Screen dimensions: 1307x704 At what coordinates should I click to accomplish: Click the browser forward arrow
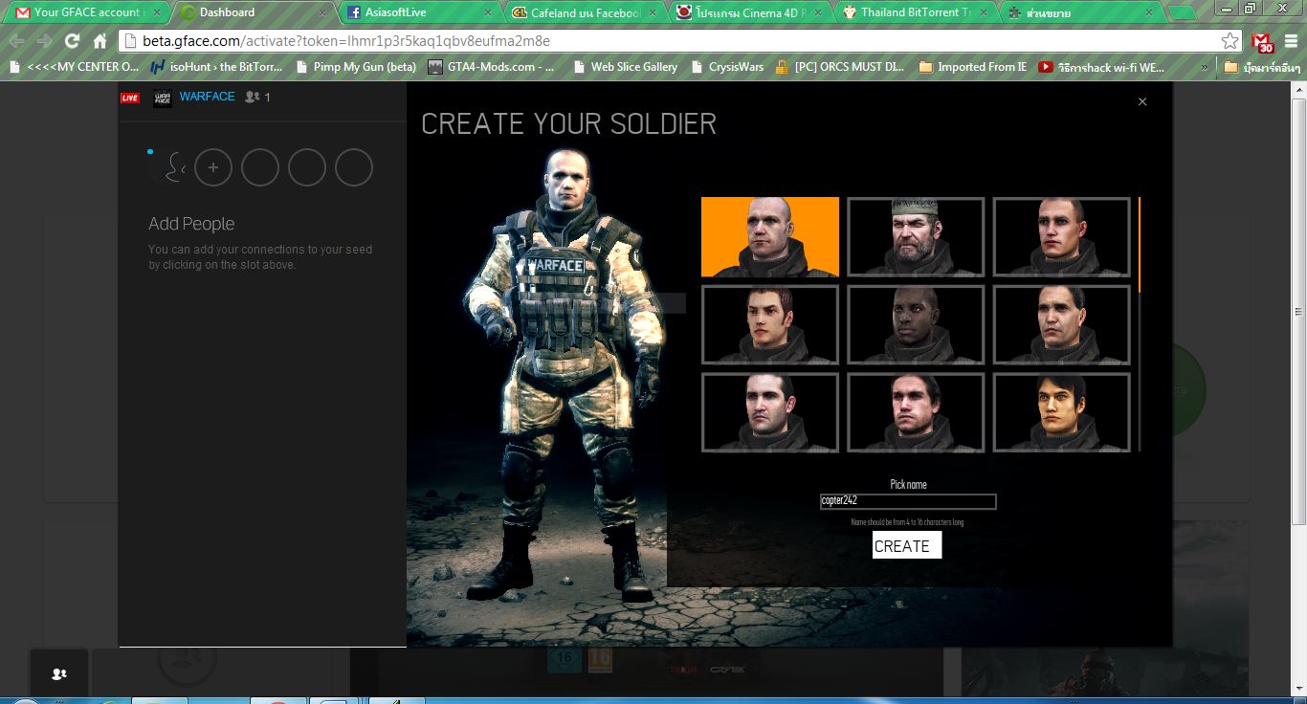tap(44, 42)
